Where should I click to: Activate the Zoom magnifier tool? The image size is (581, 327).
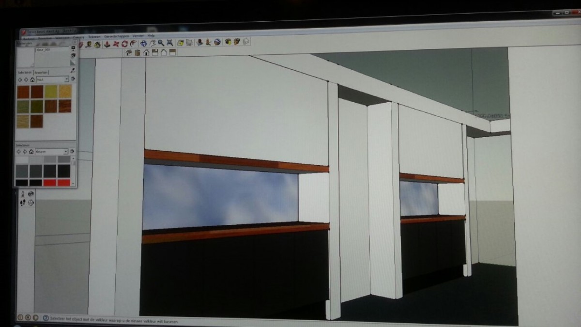(x=161, y=43)
